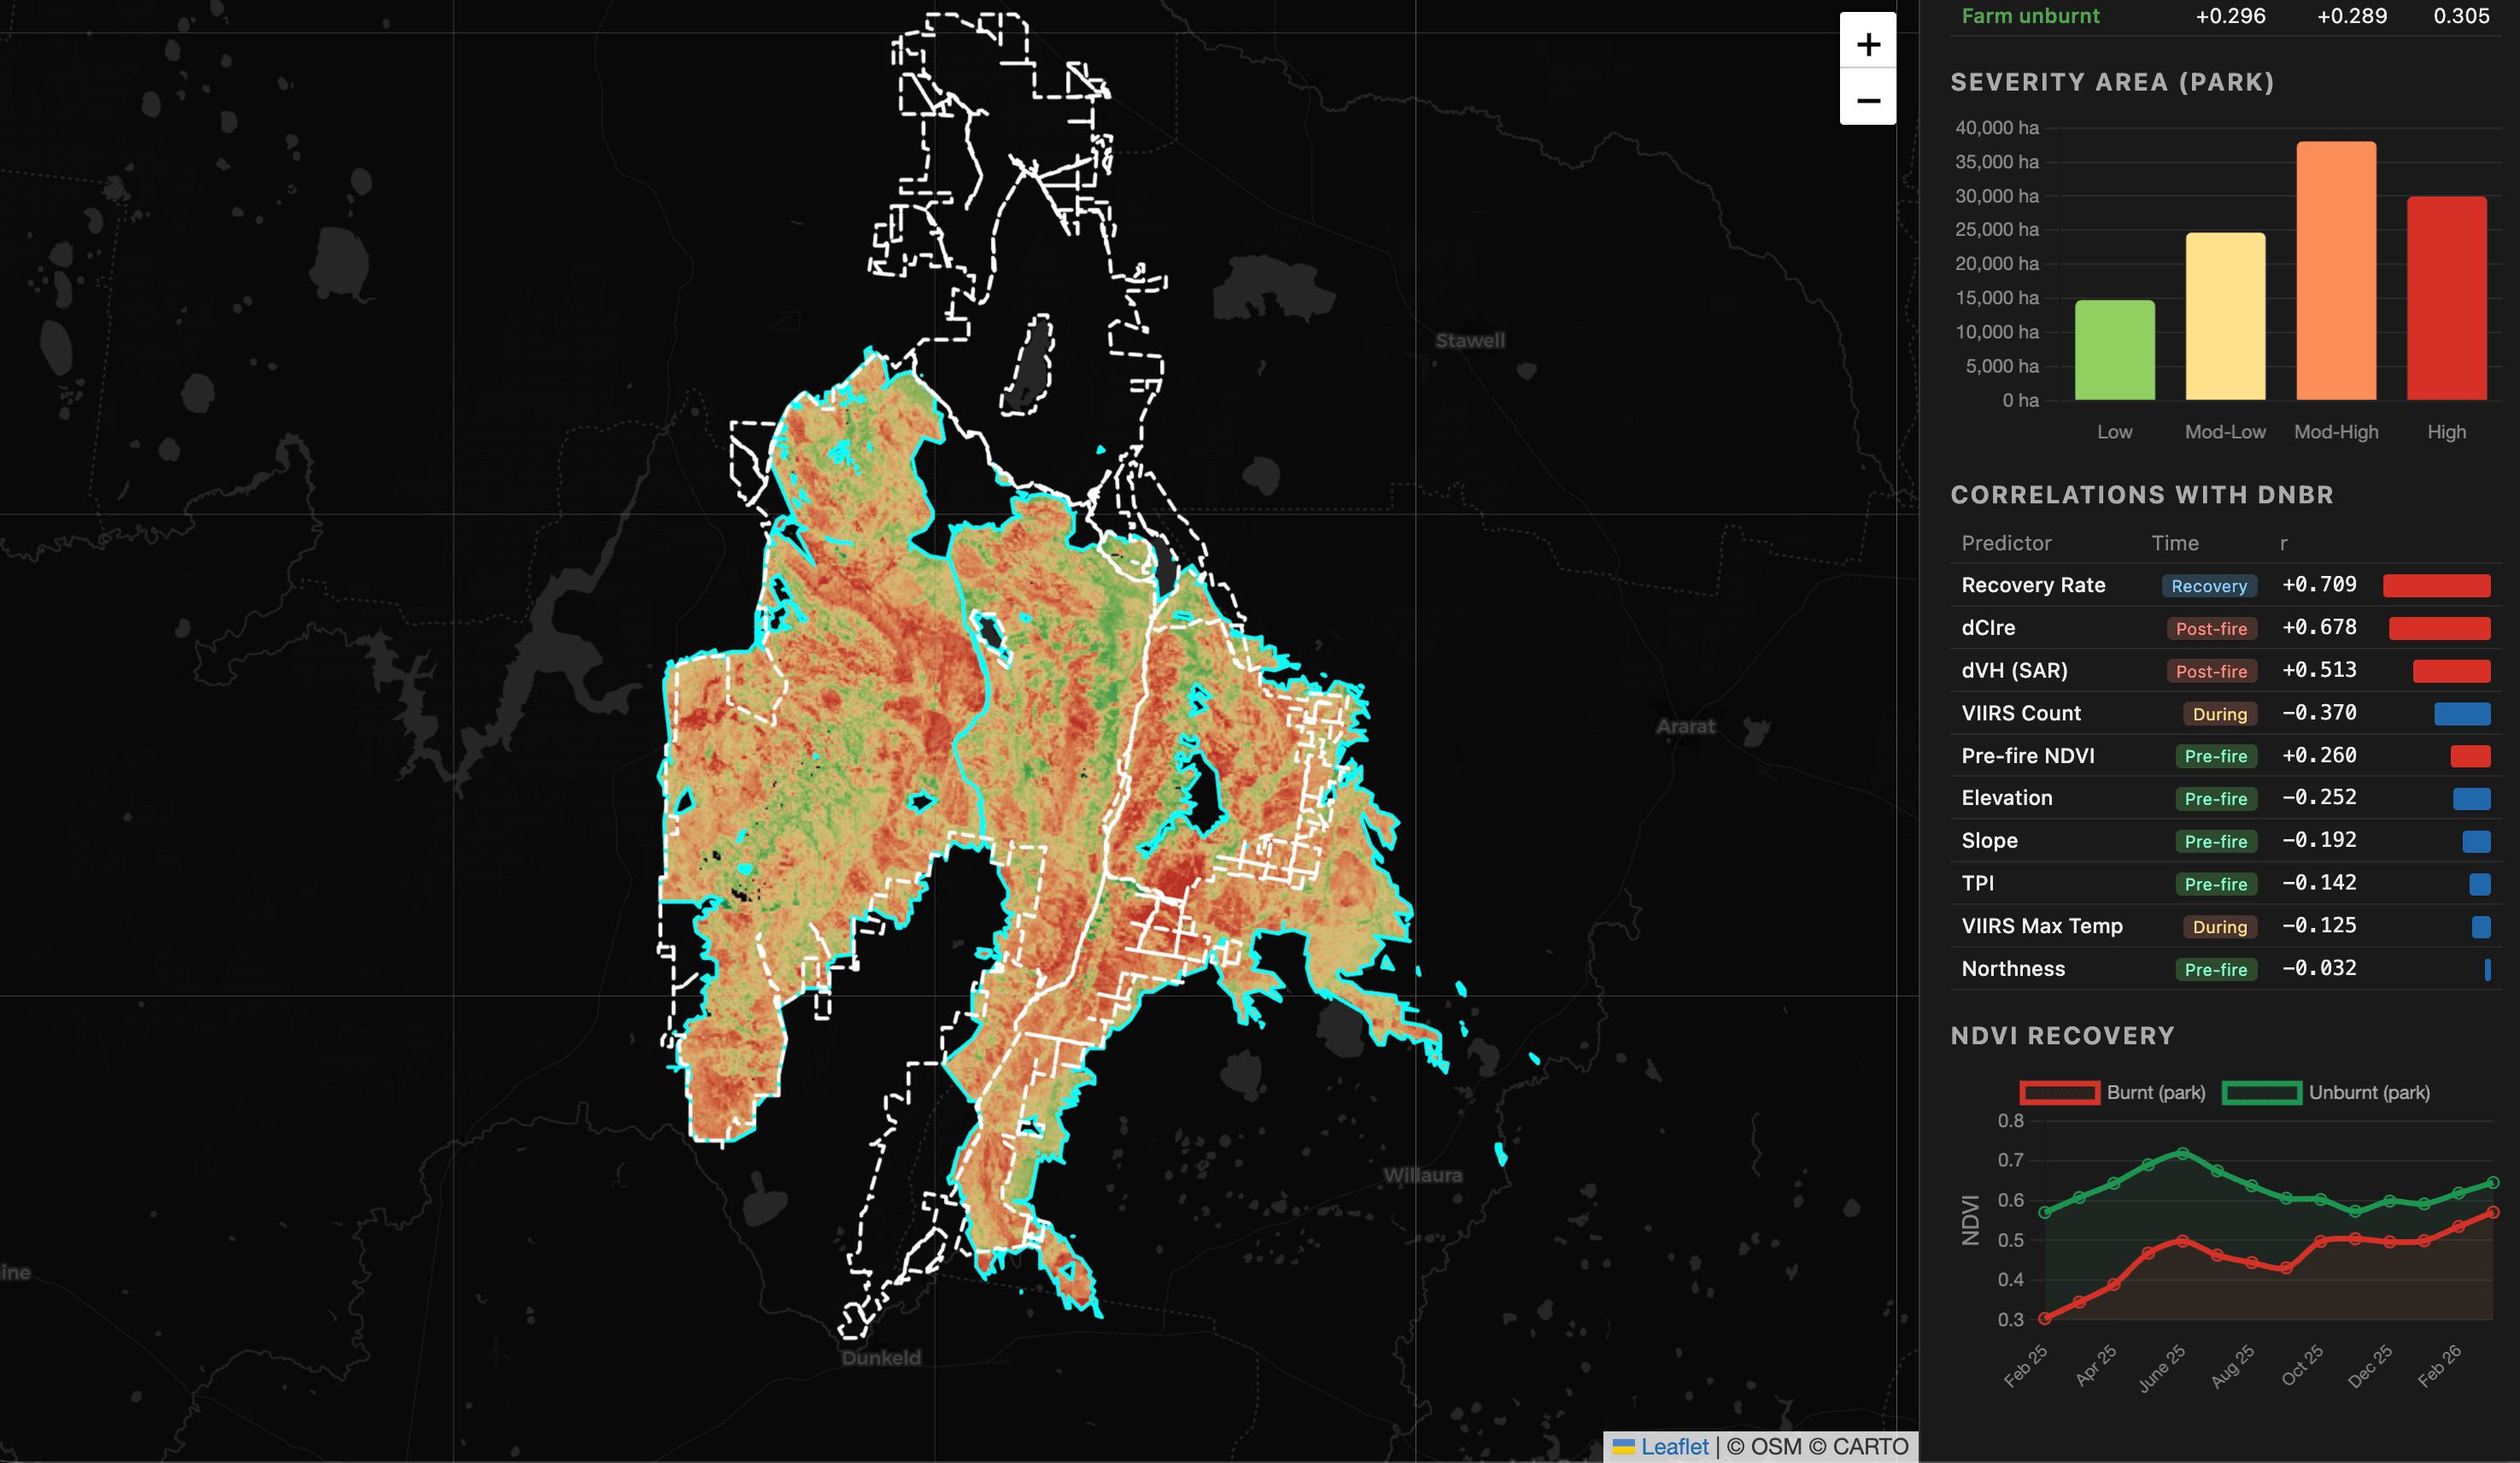Zoom out on the map

(x=1866, y=100)
